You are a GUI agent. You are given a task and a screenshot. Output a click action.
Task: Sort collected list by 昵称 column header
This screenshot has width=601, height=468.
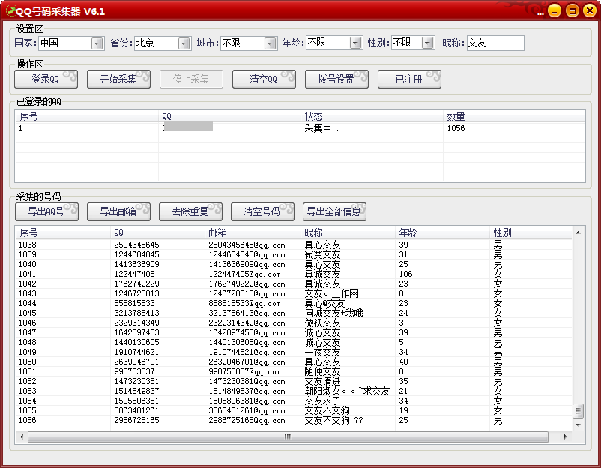(x=347, y=232)
